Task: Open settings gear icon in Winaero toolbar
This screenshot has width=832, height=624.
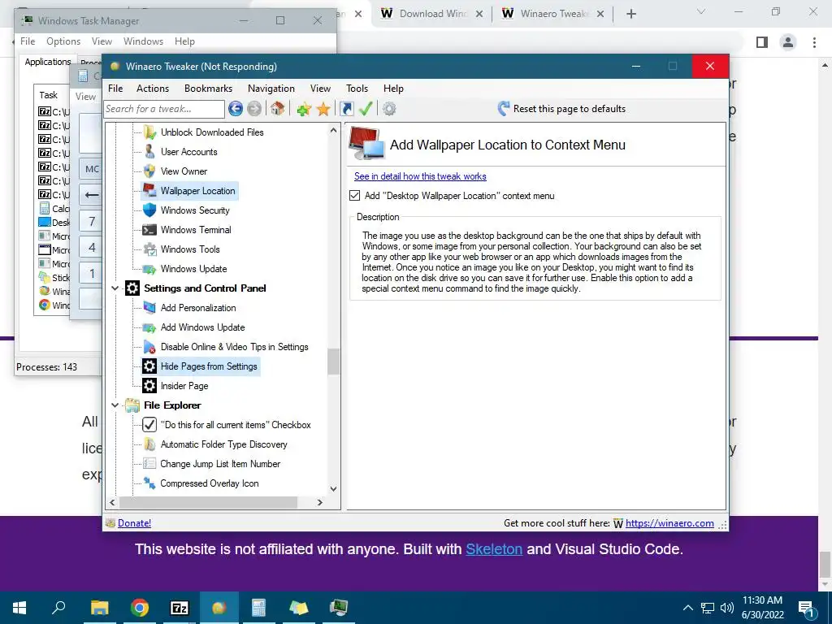Action: click(x=389, y=109)
